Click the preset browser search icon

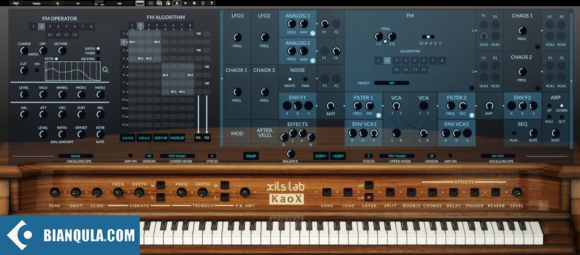point(168,3)
